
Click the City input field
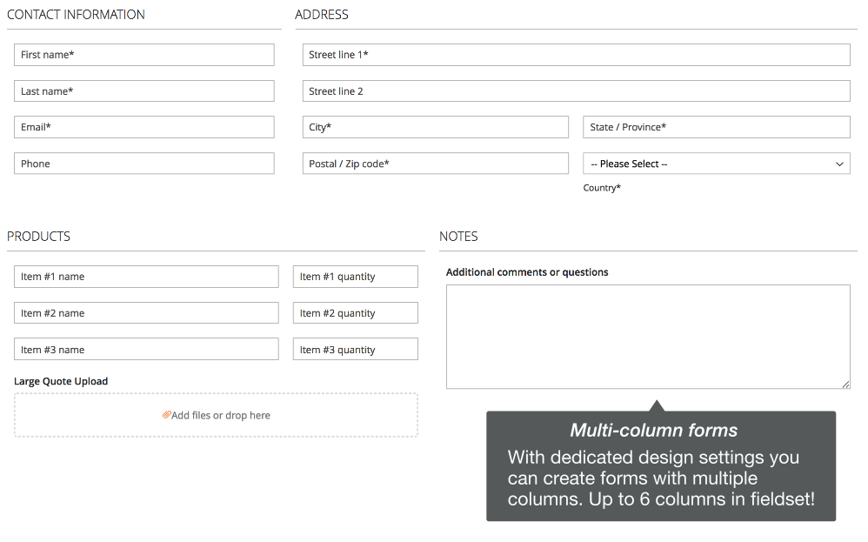[x=435, y=127]
